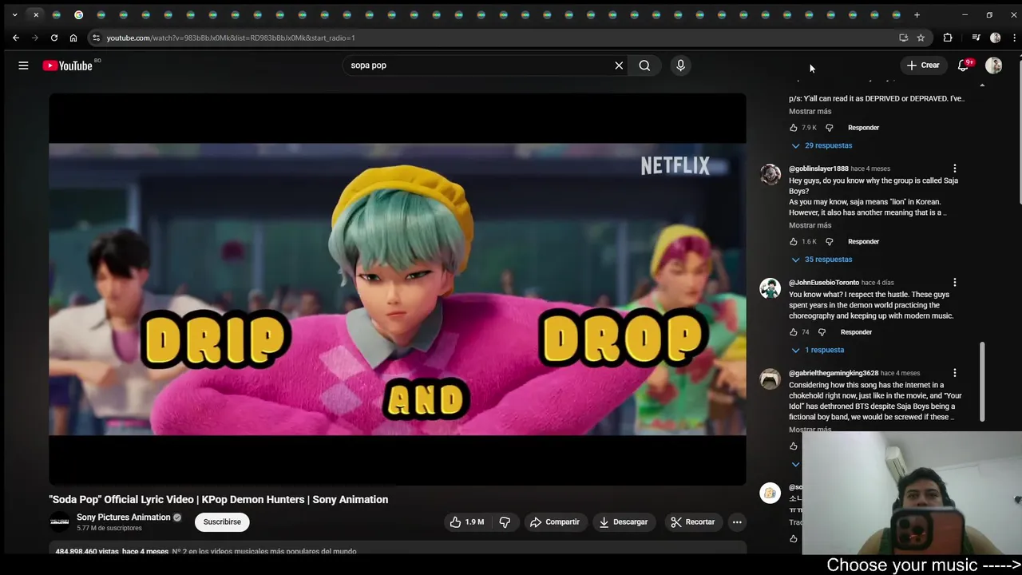Viewport: 1022px width, 575px height.
Task: Open @JohnEusebioToronto profile
Action: click(x=824, y=283)
